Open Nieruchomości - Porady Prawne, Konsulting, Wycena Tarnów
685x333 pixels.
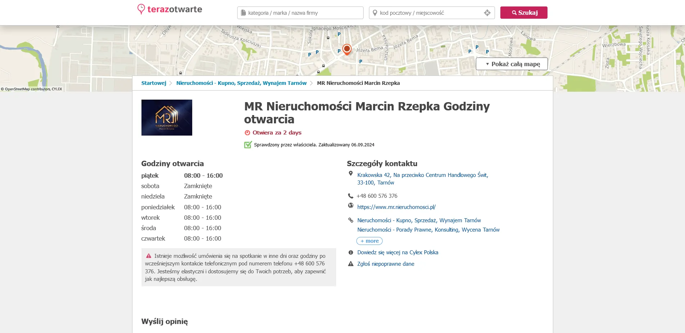(x=428, y=230)
